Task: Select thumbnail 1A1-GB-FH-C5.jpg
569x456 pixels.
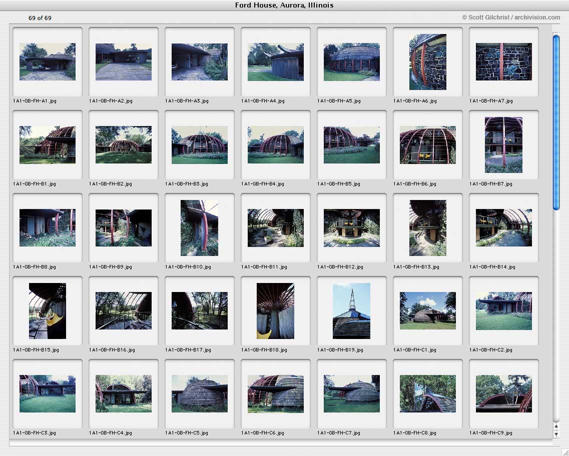Action: point(200,393)
